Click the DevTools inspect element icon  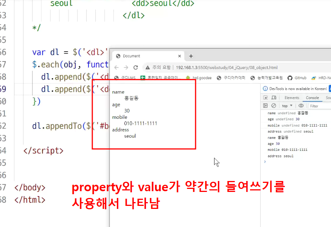pos(265,98)
